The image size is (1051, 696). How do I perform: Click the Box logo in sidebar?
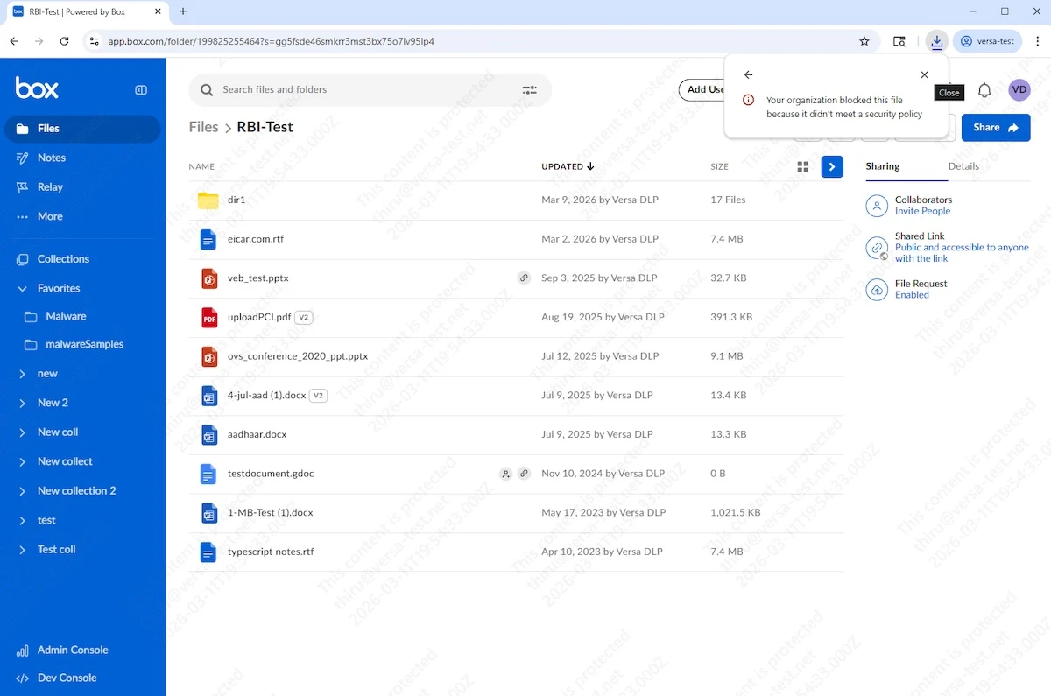pos(37,88)
